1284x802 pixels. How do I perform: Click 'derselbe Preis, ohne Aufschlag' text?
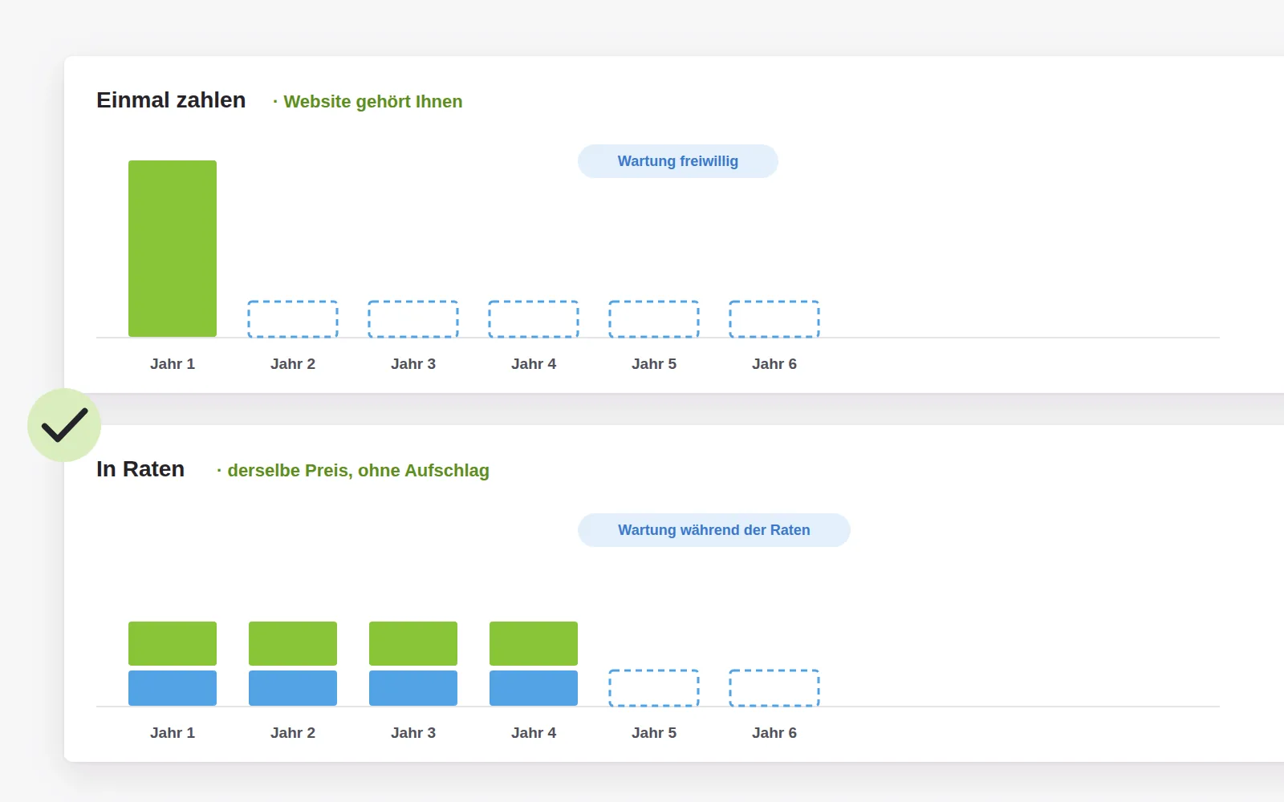pos(358,471)
